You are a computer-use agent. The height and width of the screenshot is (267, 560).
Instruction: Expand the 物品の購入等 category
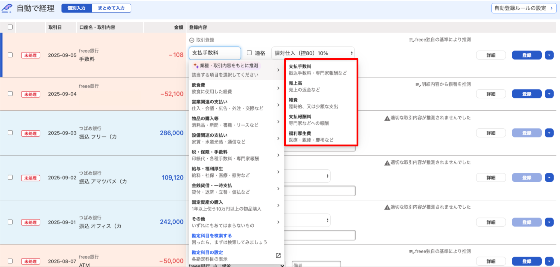point(236,122)
